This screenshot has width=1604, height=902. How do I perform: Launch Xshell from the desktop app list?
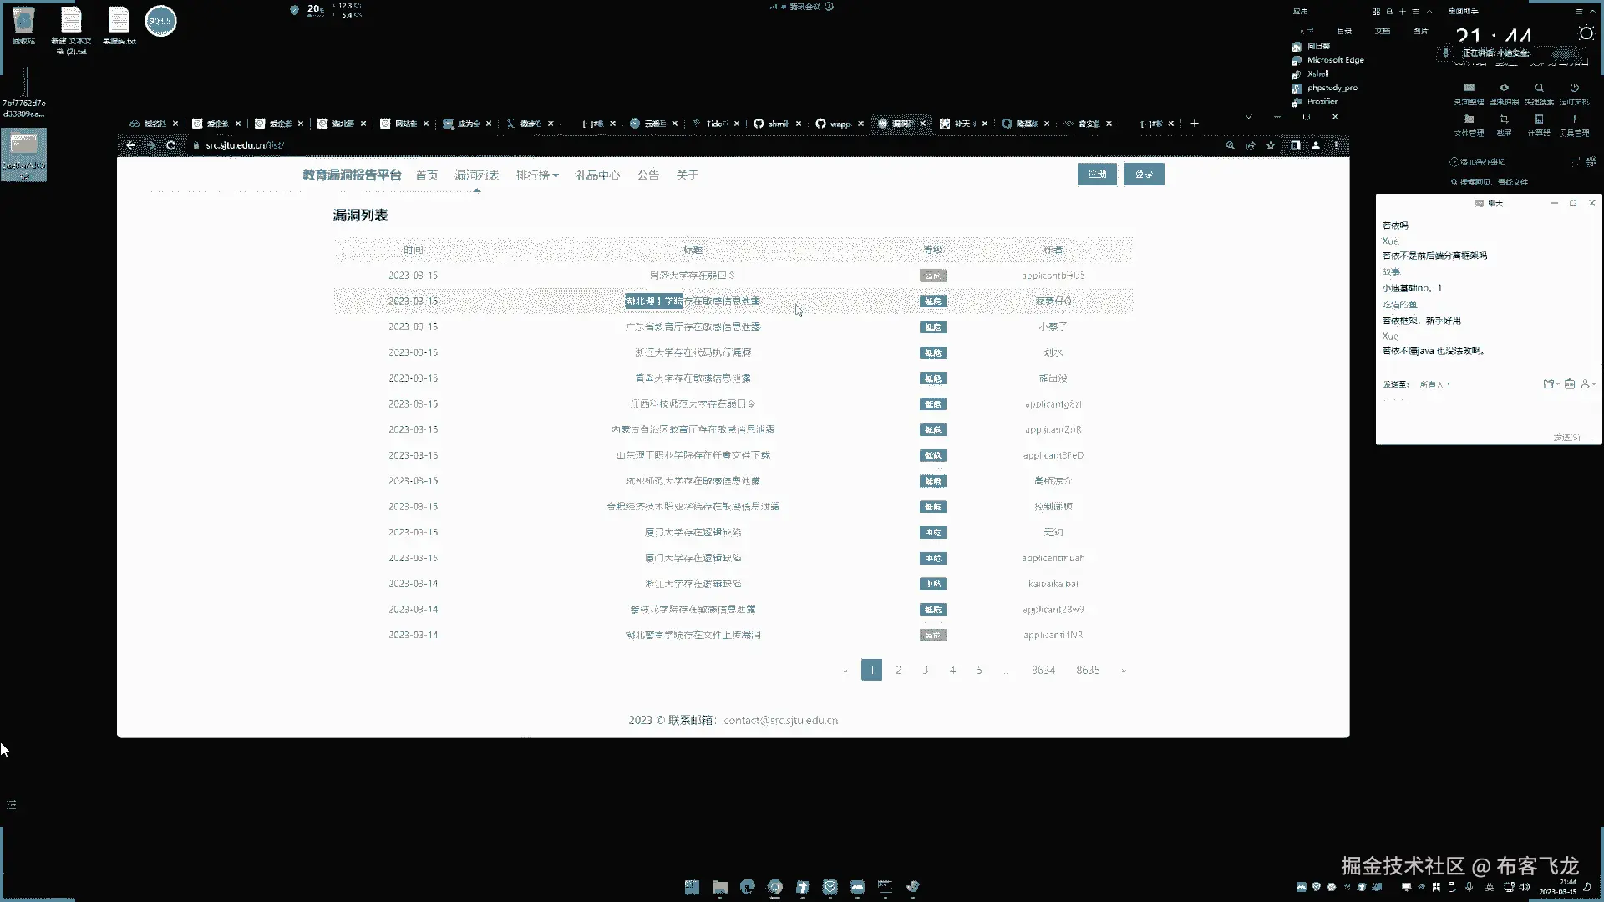[x=1317, y=73]
